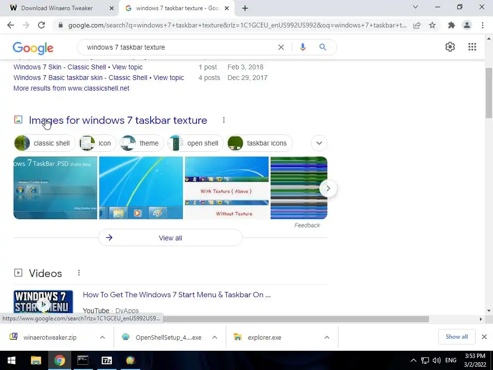
Task: Open Command Prompt from the taskbar
Action: (x=83, y=360)
